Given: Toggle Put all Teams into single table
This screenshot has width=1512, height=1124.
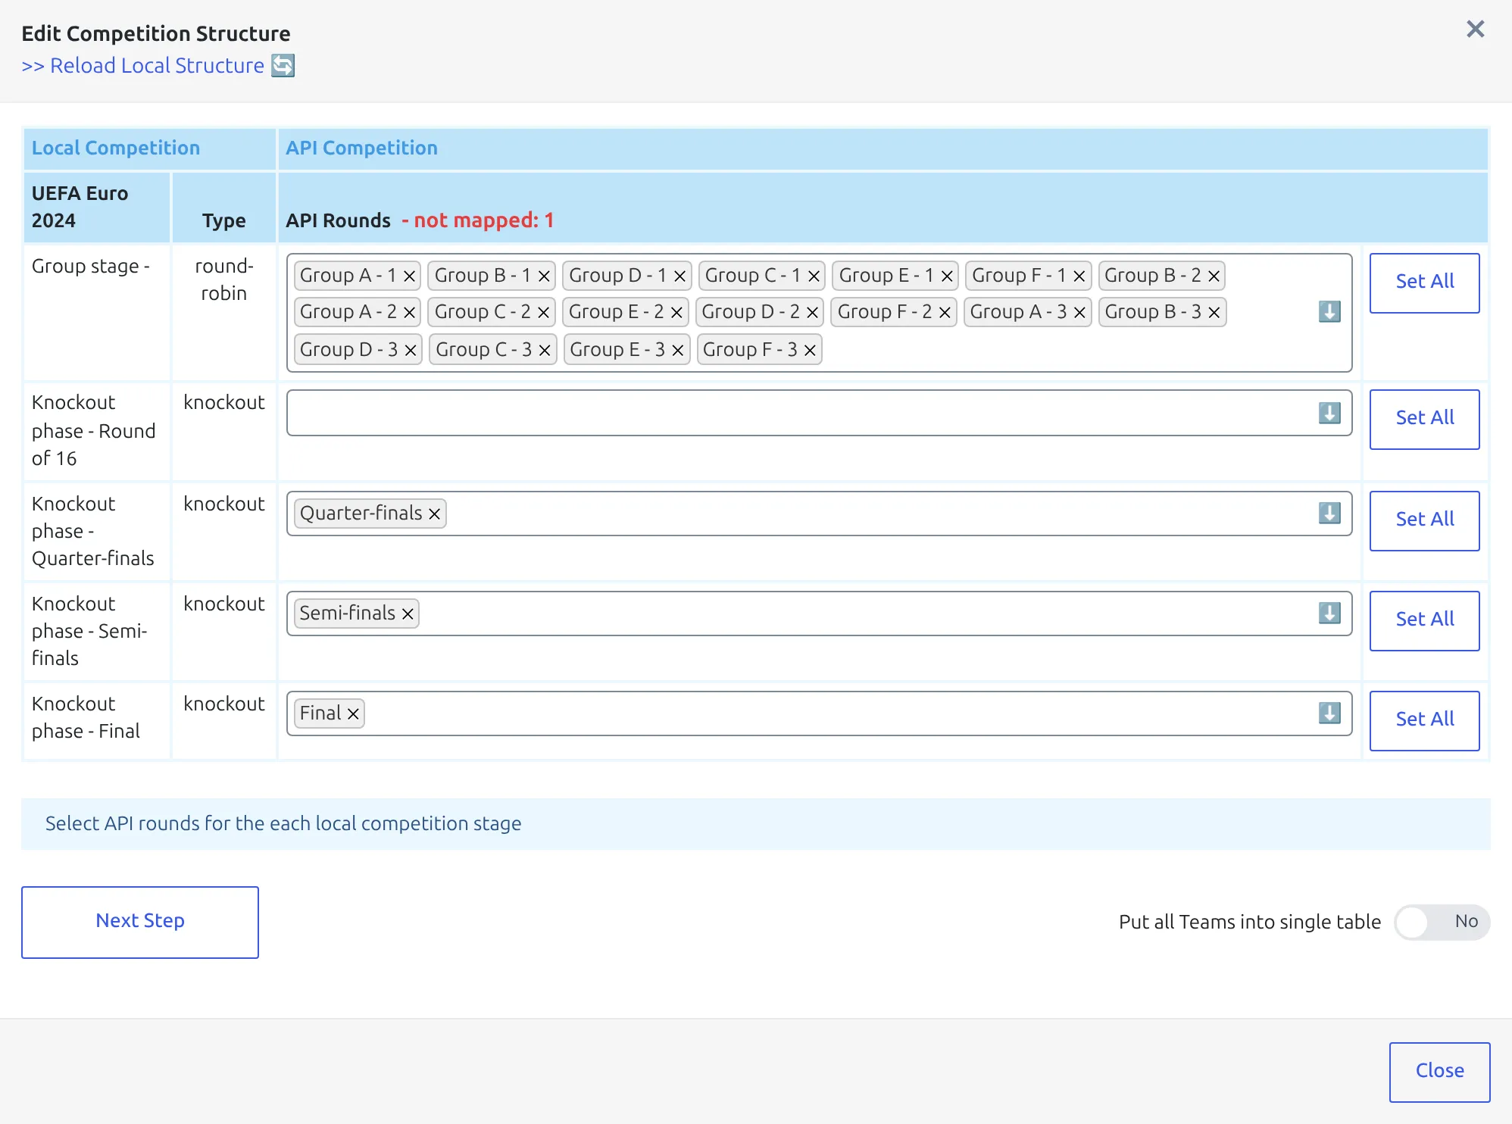Looking at the screenshot, I should pyautogui.click(x=1442, y=922).
